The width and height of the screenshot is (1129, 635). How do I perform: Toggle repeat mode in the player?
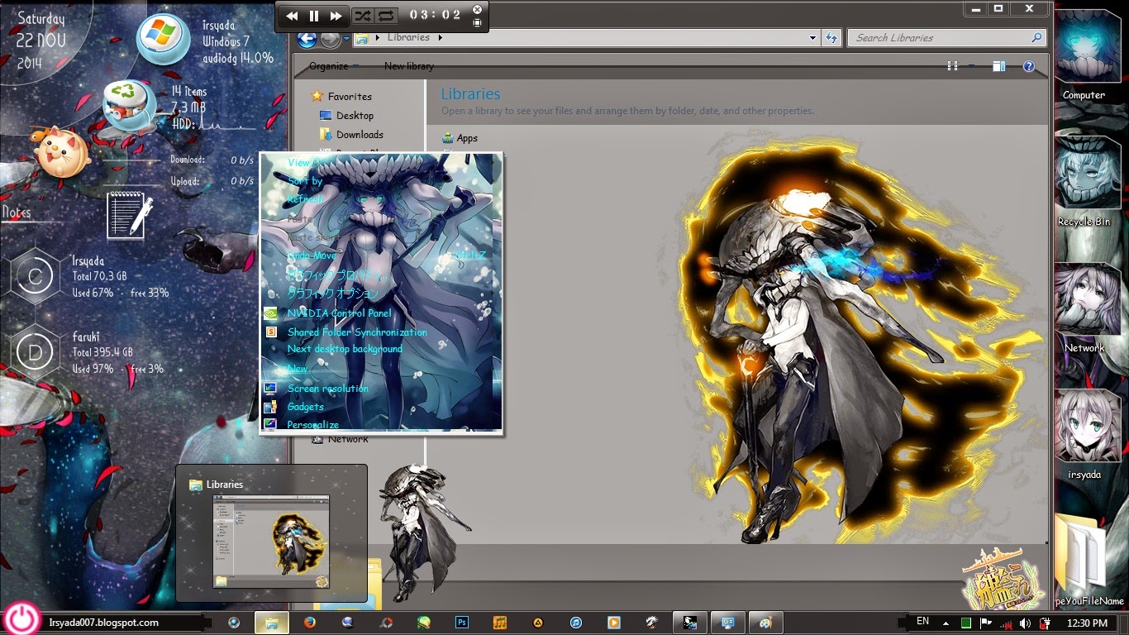385,16
